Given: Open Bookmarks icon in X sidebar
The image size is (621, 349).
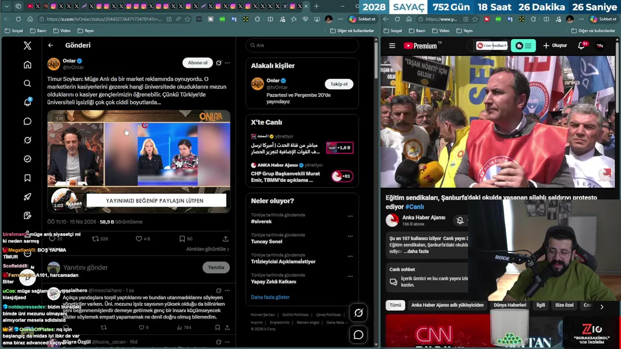Looking at the screenshot, I should (27, 178).
